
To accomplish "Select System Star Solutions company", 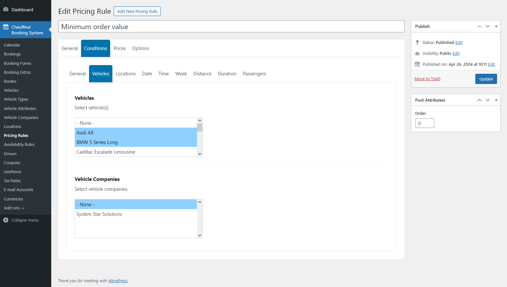I will 136,214.
